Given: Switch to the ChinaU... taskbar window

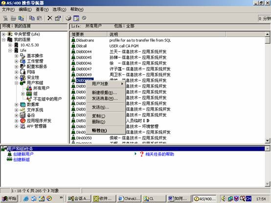Looking at the screenshot, I should pyautogui.click(x=129, y=199).
